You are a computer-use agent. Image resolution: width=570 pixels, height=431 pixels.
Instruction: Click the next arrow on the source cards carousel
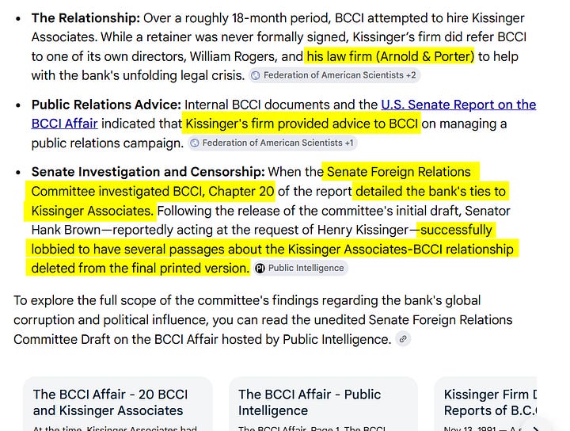[x=534, y=427]
